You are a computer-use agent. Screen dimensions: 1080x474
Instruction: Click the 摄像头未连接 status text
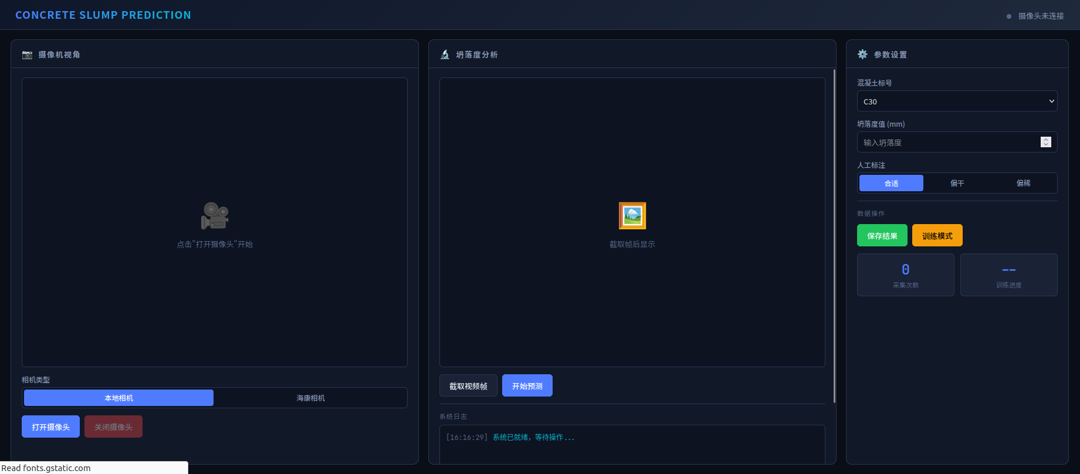1041,16
